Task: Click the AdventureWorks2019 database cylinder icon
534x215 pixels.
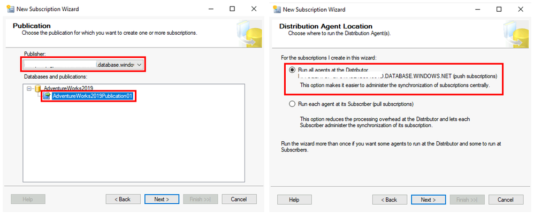Action: 37,88
